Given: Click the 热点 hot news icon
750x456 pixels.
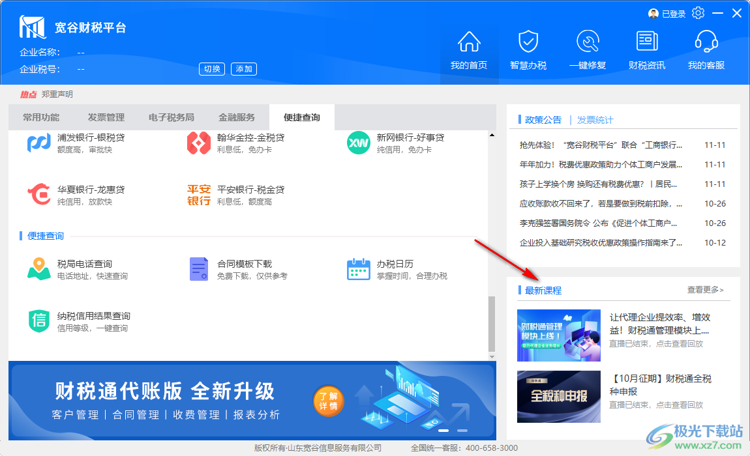Looking at the screenshot, I should (x=28, y=94).
